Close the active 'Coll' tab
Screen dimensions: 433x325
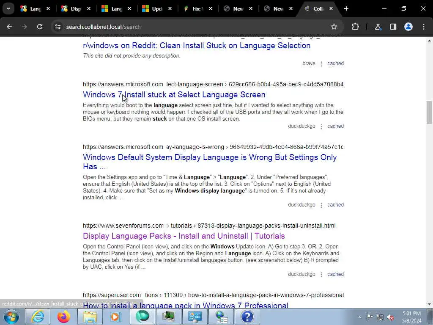pyautogui.click(x=331, y=9)
